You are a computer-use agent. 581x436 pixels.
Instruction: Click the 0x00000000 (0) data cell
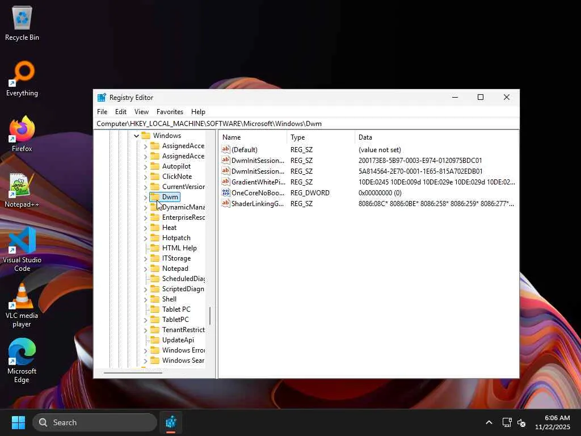(x=380, y=193)
